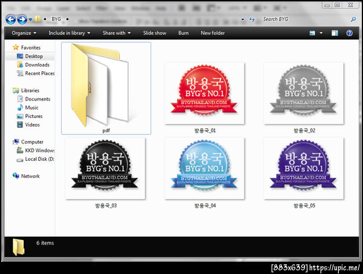This screenshot has width=363, height=274.
Task: Click the Back navigation arrow
Action: pos(11,19)
